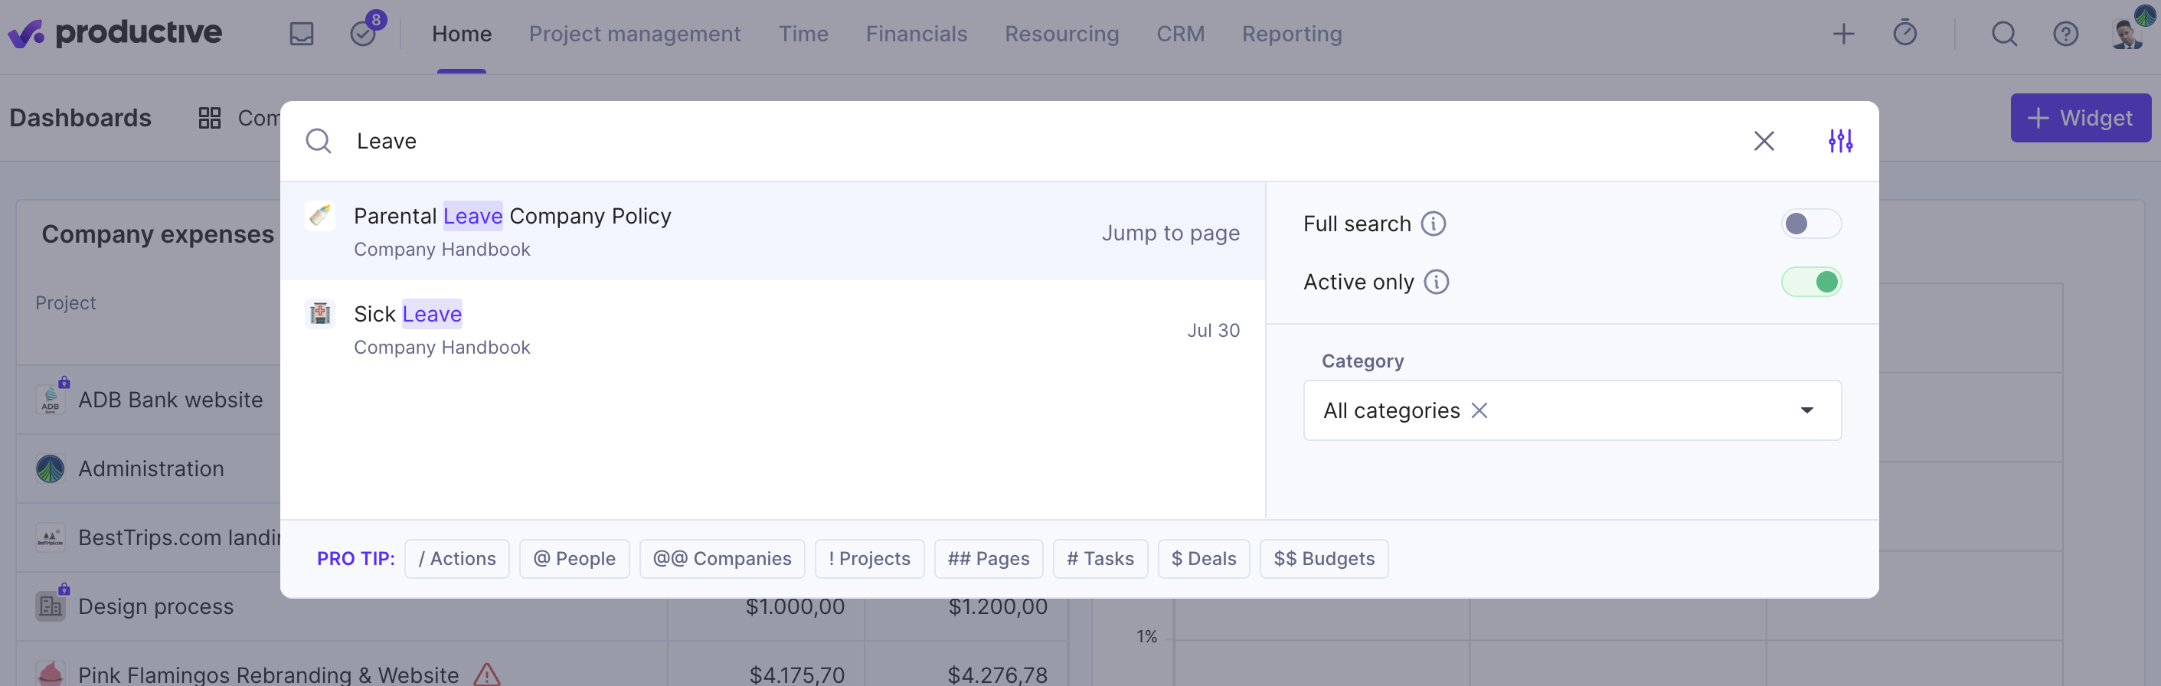Click the Dashboards heading

tap(80, 118)
